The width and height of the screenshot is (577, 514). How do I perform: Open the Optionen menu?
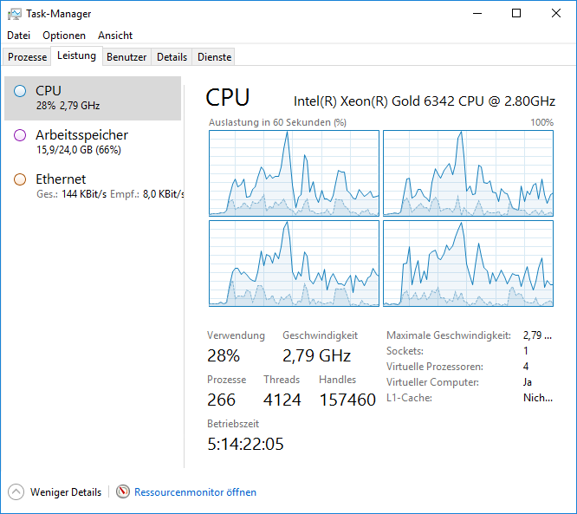coord(64,36)
